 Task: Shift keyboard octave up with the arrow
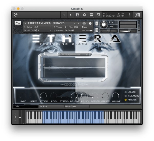coord(15,114)
